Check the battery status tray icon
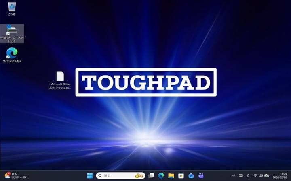 pos(267,175)
